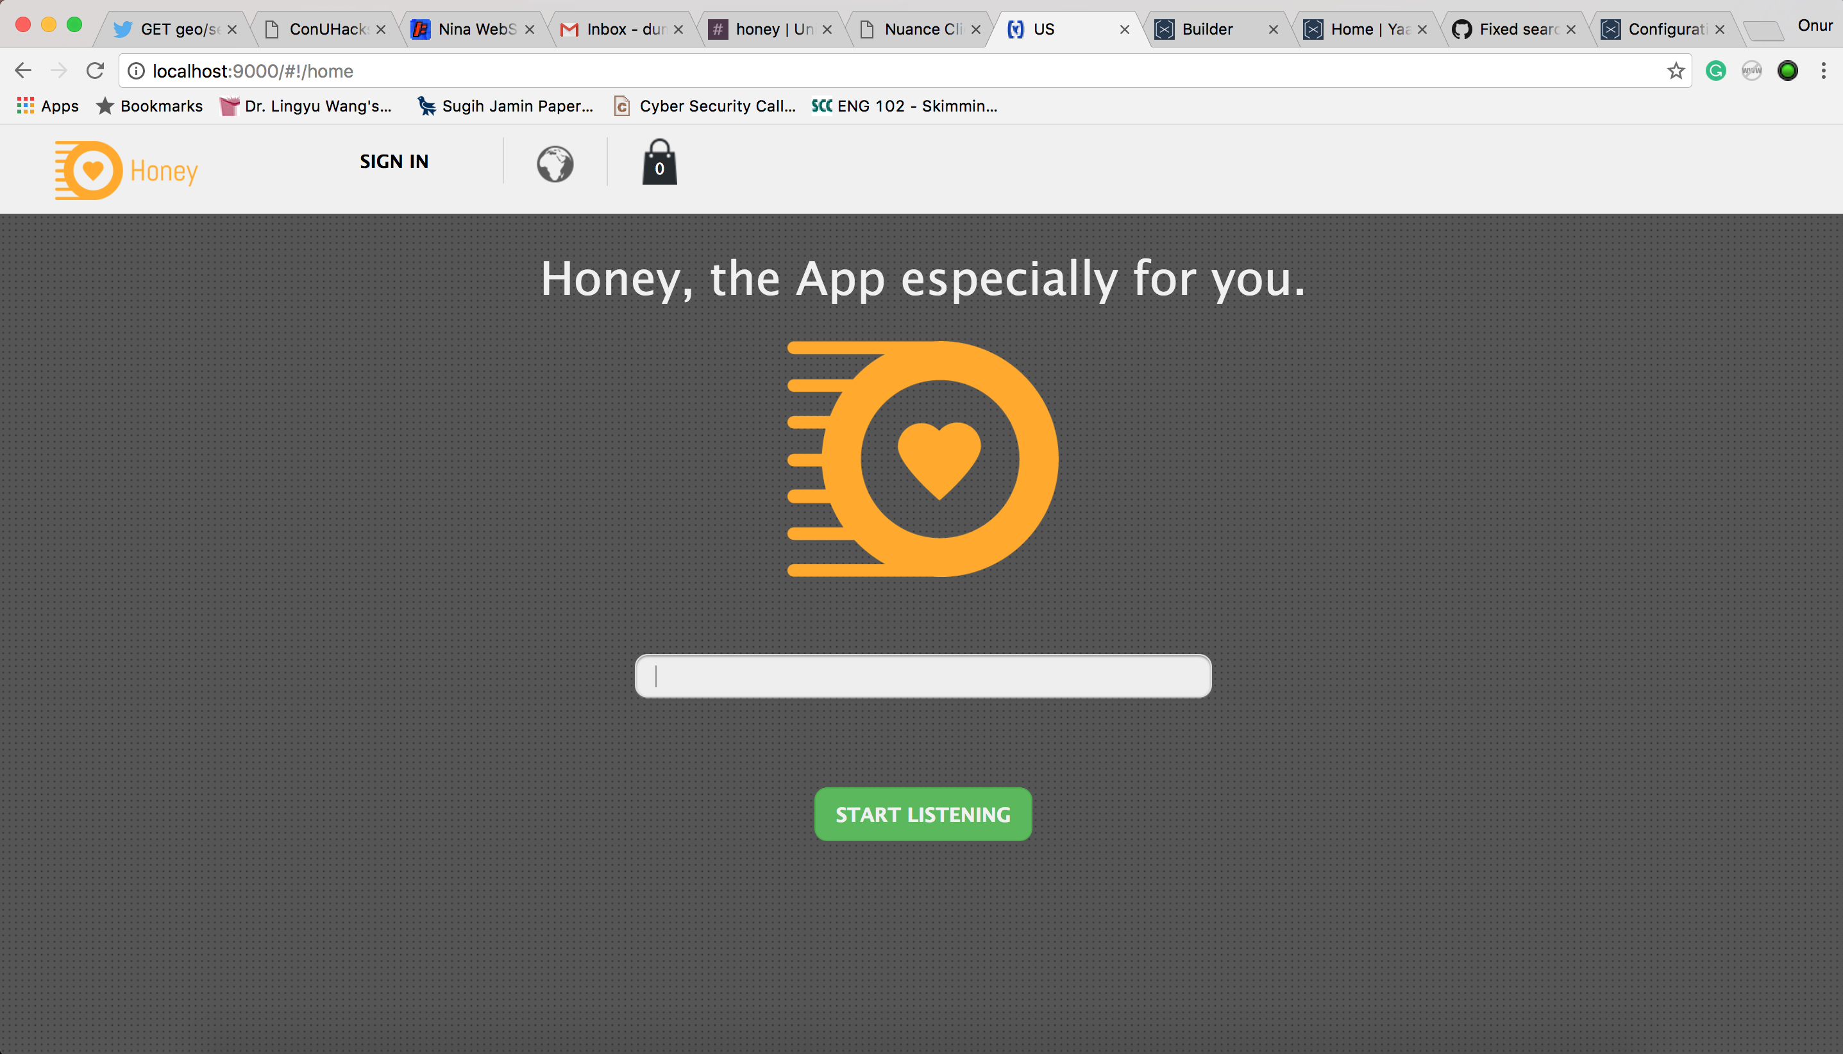Open the Bookmarks folder in bookmarks bar
This screenshot has height=1054, width=1843.
pyautogui.click(x=150, y=106)
